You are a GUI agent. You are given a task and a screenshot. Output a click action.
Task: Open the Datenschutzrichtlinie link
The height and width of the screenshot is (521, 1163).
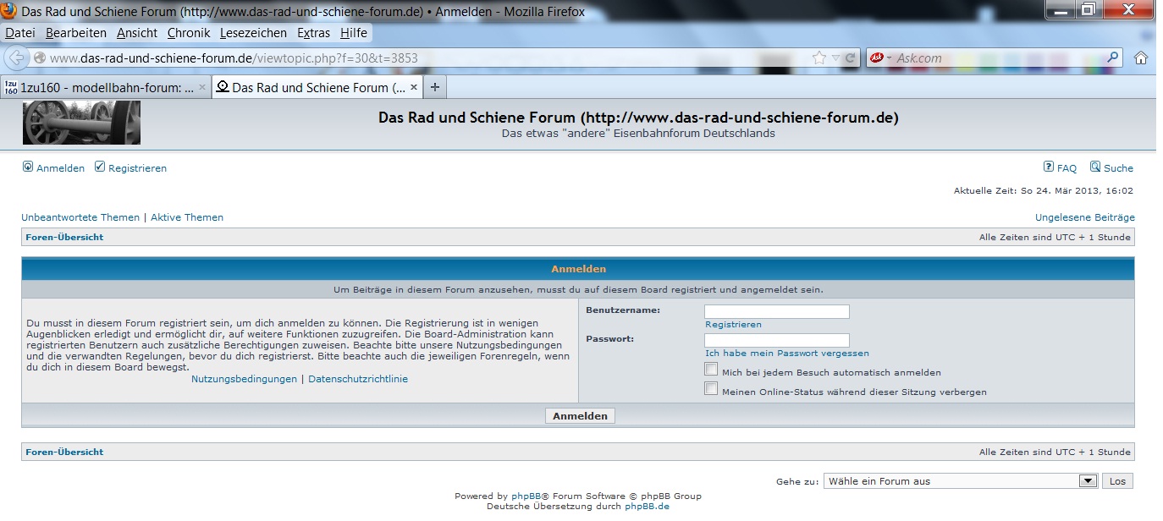coord(357,379)
